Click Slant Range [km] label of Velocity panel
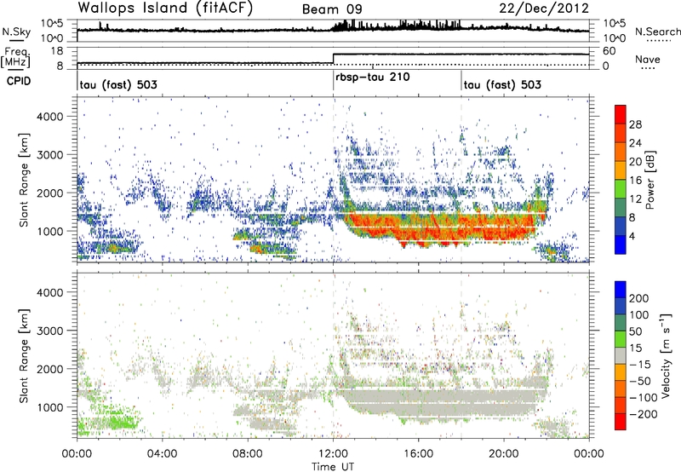The image size is (681, 472). [x=23, y=356]
